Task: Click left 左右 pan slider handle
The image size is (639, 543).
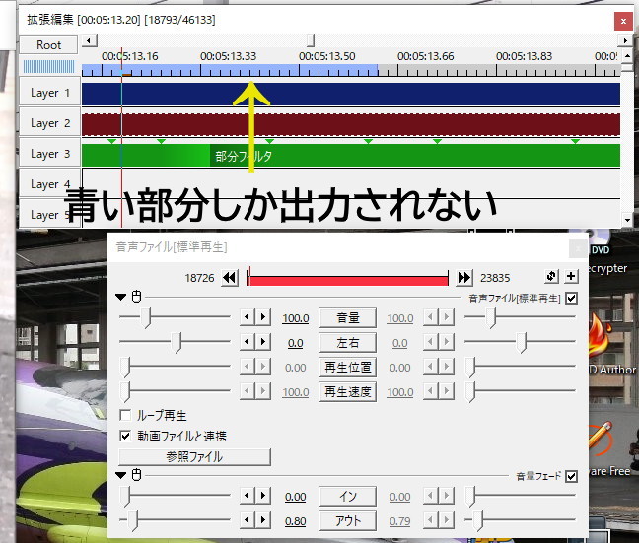Action: pos(177,343)
